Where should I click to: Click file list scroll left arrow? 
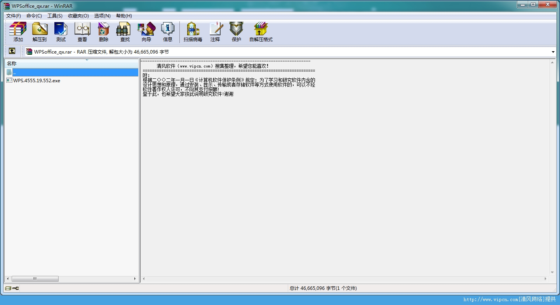point(8,279)
